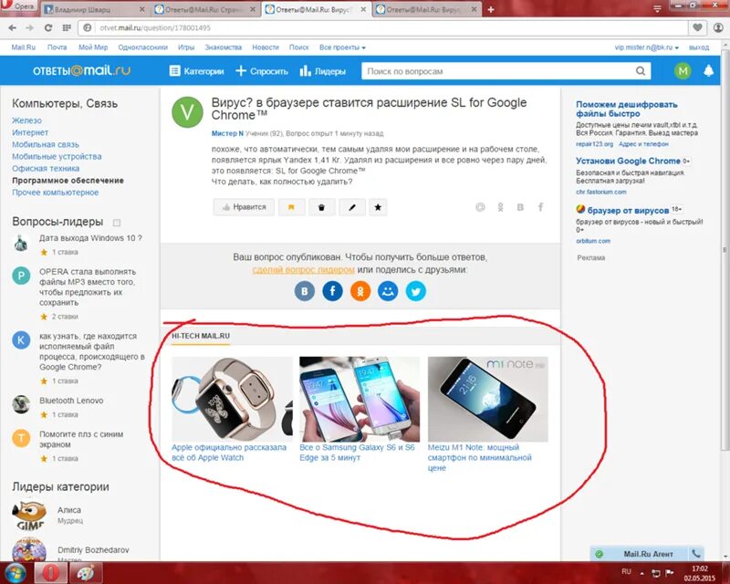The width and height of the screenshot is (730, 584).
Task: Open the new tab plus button
Action: click(x=491, y=9)
